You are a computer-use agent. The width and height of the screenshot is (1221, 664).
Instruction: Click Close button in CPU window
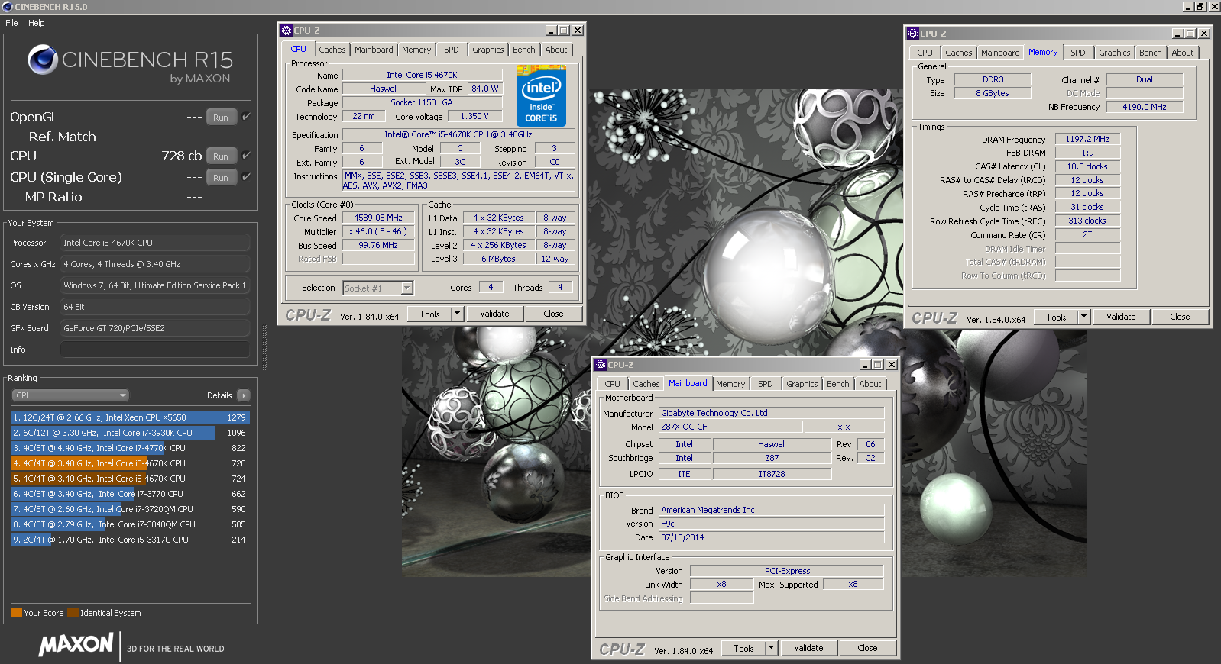(553, 314)
